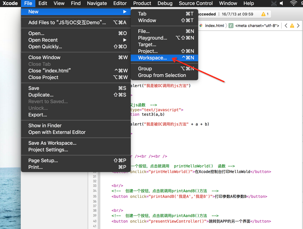Click the Wi-Fi status icon
The width and height of the screenshot is (303, 229).
[x=293, y=3]
